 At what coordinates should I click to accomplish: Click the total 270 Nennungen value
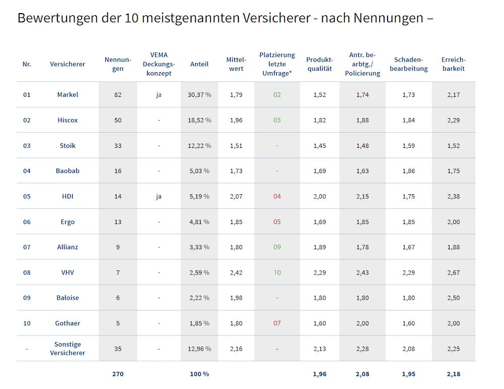pos(117,374)
